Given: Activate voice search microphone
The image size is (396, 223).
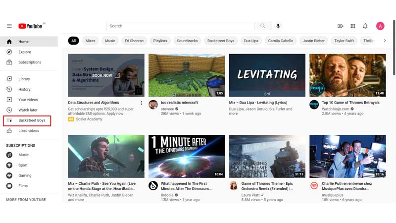Looking at the screenshot, I should click(278, 26).
